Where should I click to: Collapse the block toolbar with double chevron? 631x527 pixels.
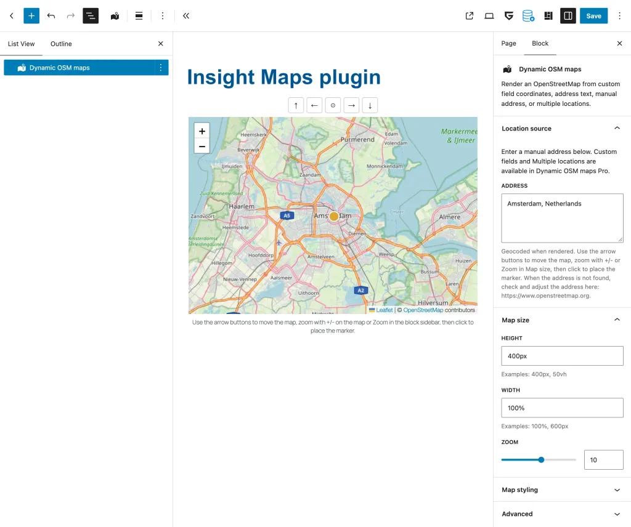click(x=186, y=15)
